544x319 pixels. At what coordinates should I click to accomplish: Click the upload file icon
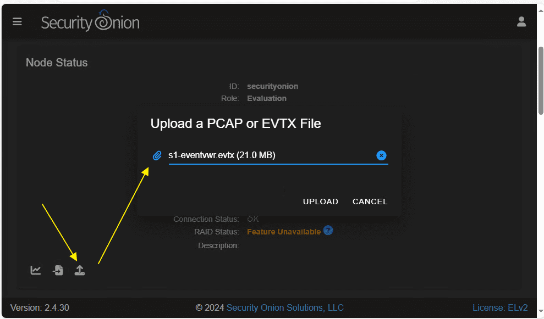[80, 270]
